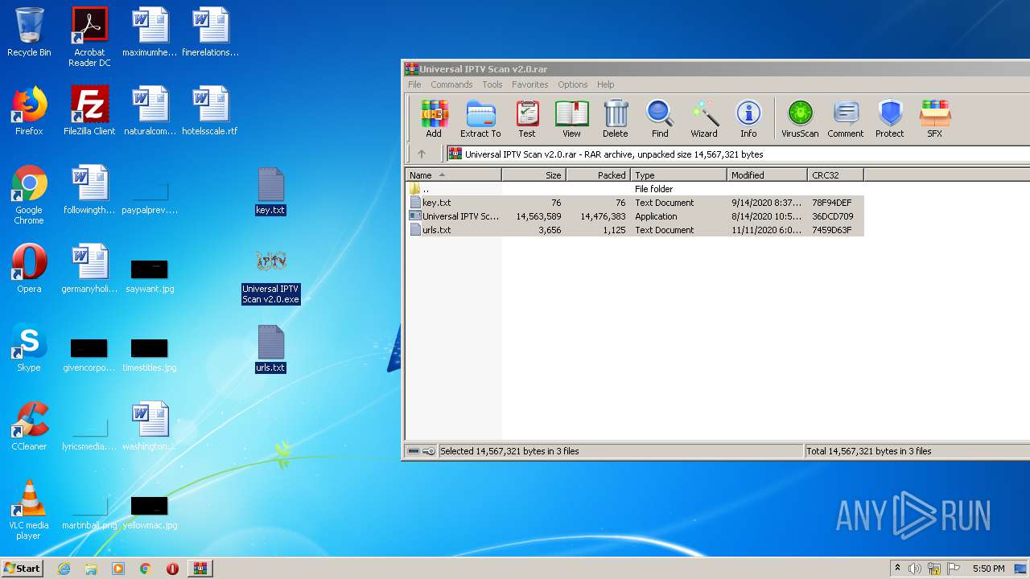Create SFX self-extracting archive
This screenshot has height=579, width=1030.
935,119
